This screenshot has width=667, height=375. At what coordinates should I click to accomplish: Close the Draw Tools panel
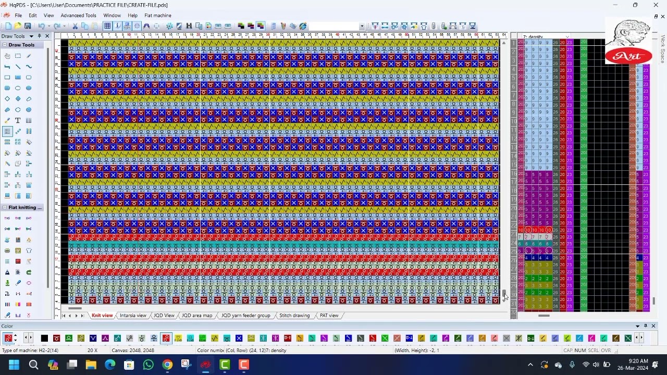[x=47, y=36]
